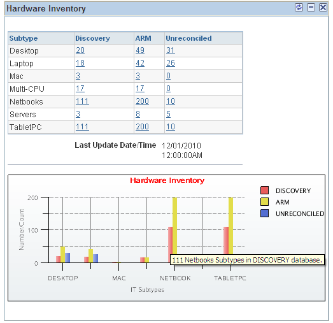This screenshot has width=333, height=323.
Task: Open Servers ARM count 8
Action: (138, 114)
